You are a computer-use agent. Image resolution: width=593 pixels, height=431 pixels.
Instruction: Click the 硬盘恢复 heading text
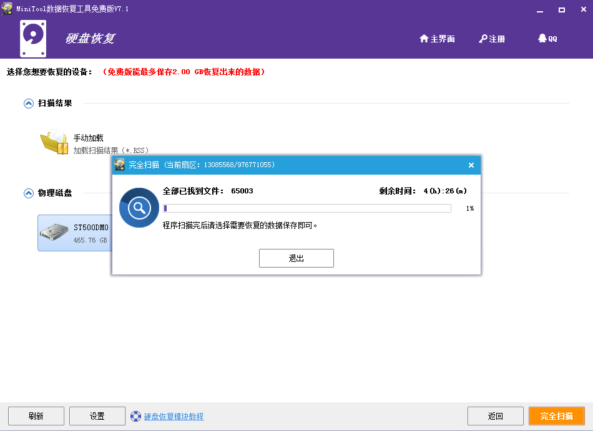tap(90, 38)
